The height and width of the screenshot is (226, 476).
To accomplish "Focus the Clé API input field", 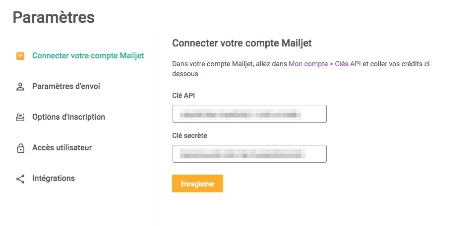I will pos(249,114).
